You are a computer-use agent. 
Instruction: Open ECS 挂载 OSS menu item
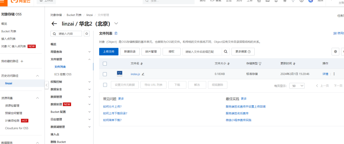[x=63, y=75]
